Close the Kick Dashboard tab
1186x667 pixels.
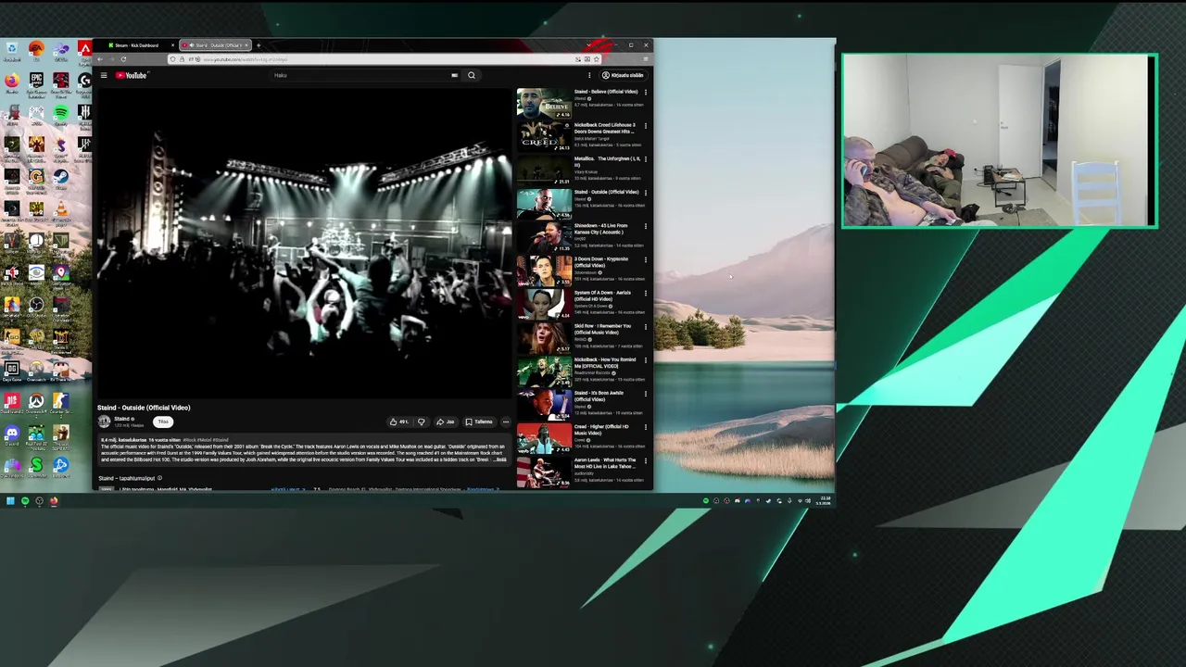172,45
